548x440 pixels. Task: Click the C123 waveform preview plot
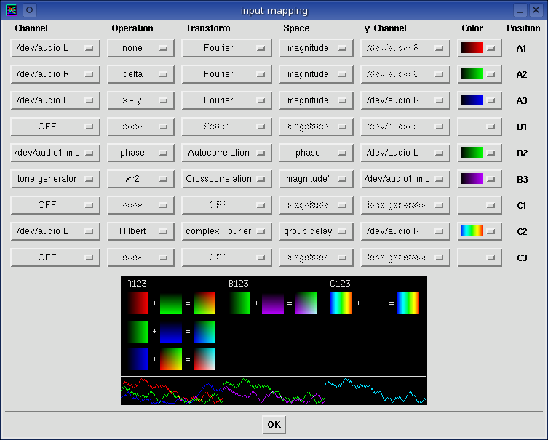pyautogui.click(x=376, y=391)
